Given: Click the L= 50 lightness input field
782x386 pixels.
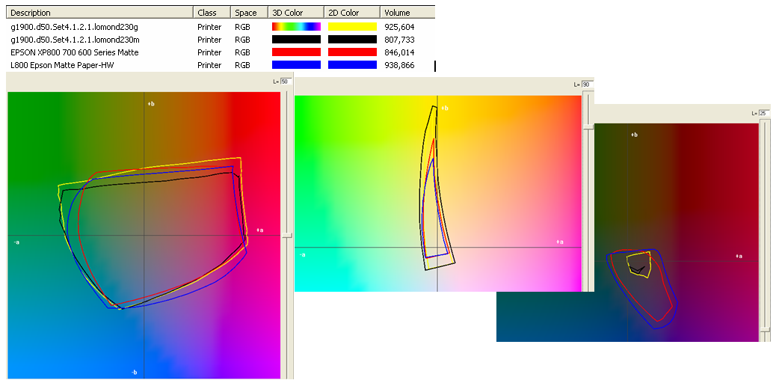Looking at the screenshot, I should point(286,82).
